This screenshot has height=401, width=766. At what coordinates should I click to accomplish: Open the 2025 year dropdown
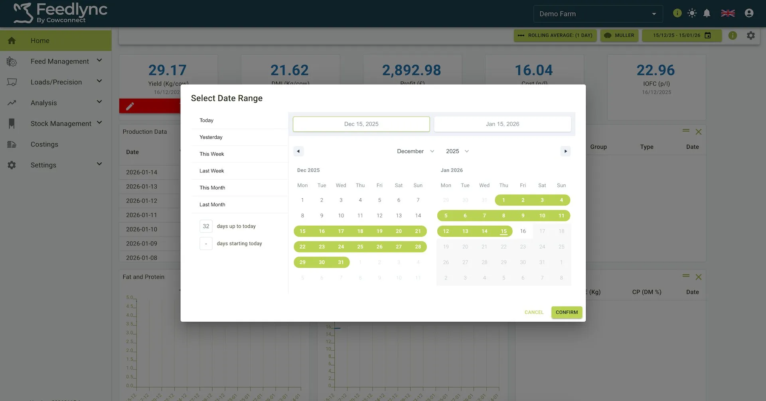pos(457,151)
